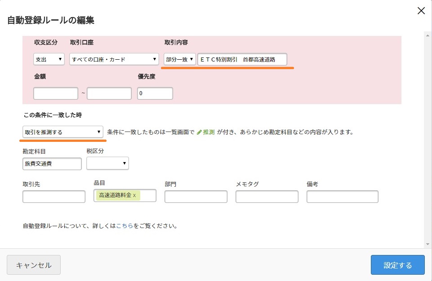This screenshot has height=281, width=432.
Task: Edit the 取引内容 ETC特別割引 text field
Action: tap(242, 59)
